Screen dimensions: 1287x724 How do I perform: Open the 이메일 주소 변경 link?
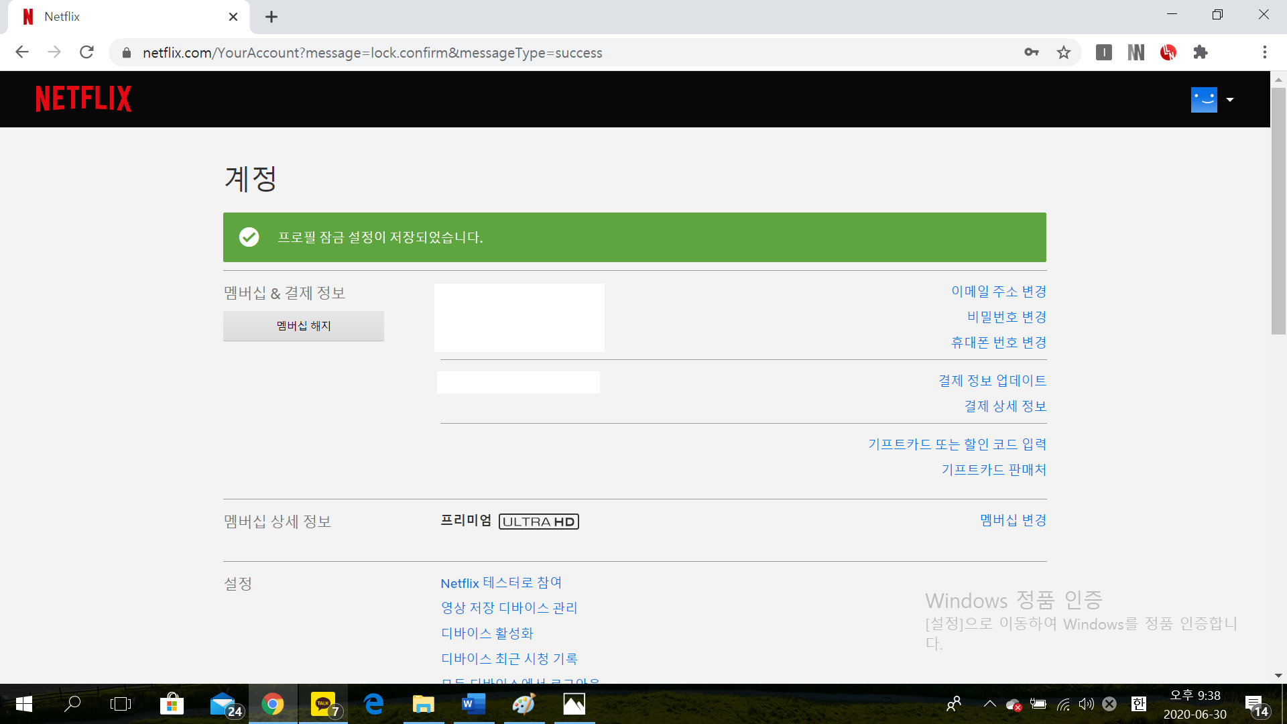click(x=998, y=292)
